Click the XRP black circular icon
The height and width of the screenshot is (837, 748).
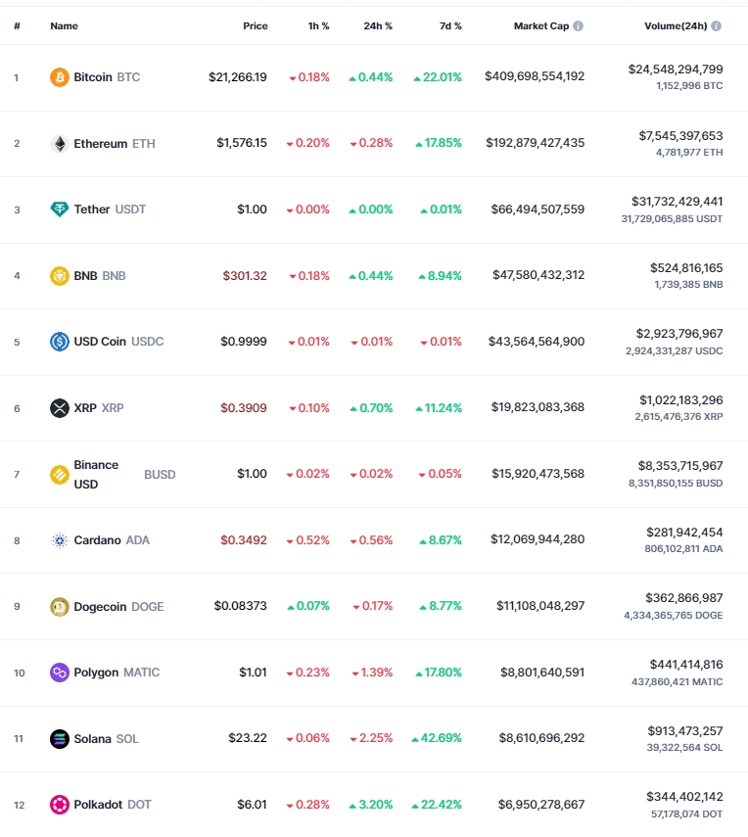tap(60, 408)
